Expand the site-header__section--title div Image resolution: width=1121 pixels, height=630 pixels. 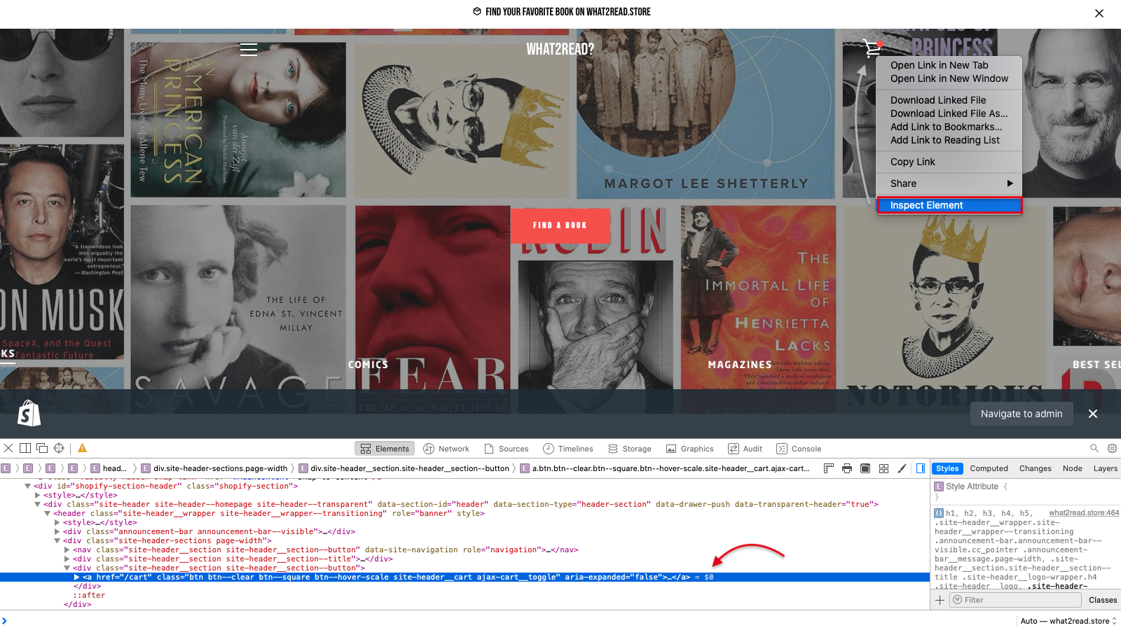tap(67, 559)
